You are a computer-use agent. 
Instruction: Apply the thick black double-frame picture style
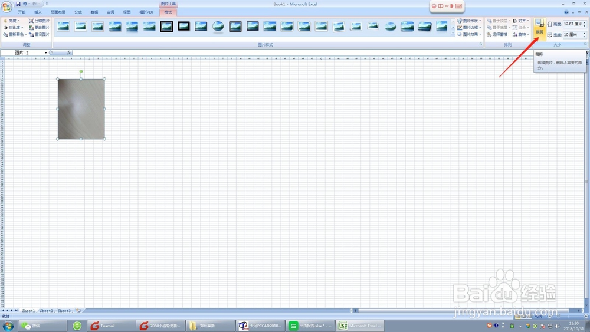tap(166, 27)
